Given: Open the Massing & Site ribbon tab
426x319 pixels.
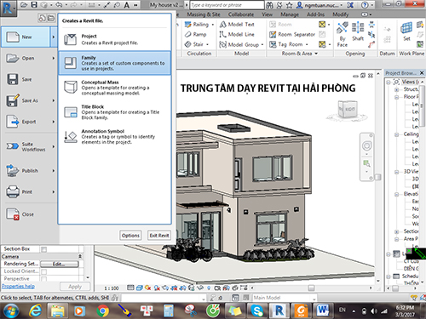Looking at the screenshot, I should (204, 14).
